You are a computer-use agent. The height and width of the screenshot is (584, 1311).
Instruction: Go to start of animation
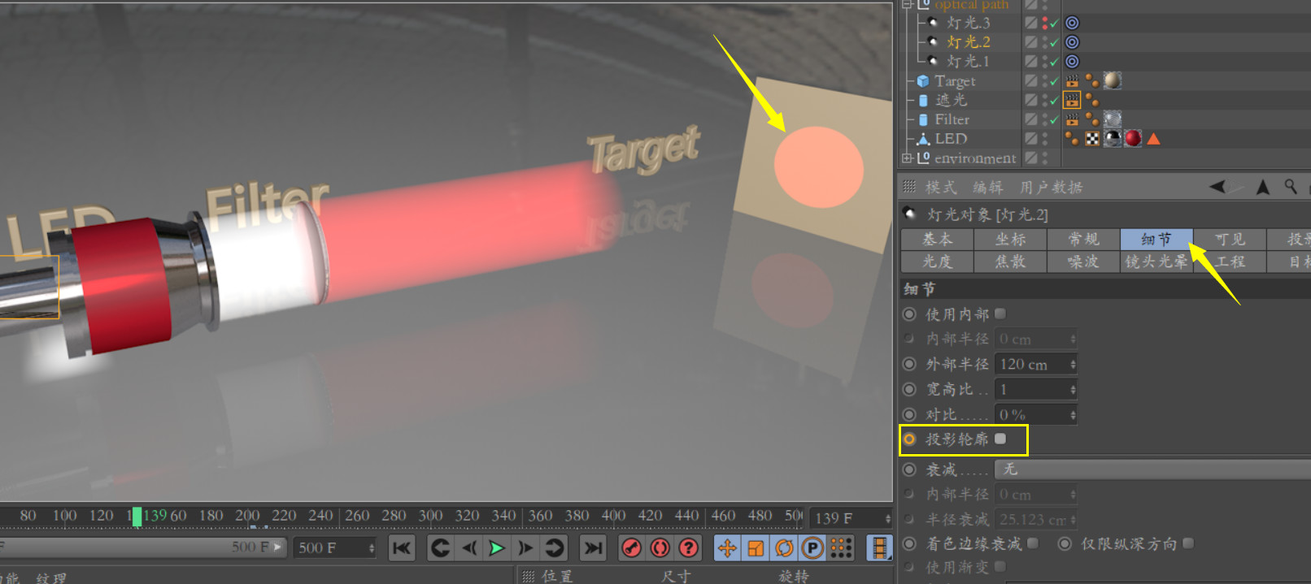pyautogui.click(x=402, y=548)
